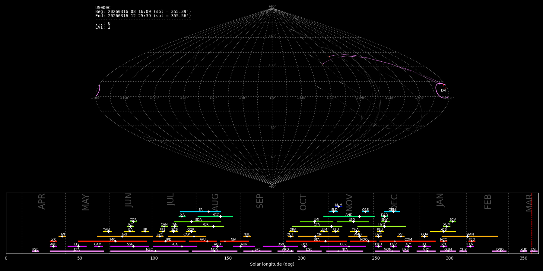
Task: Select the AND shower label
Action: point(349,215)
